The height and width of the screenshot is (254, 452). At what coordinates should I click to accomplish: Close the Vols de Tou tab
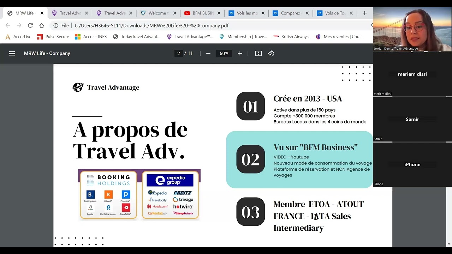[x=351, y=13]
